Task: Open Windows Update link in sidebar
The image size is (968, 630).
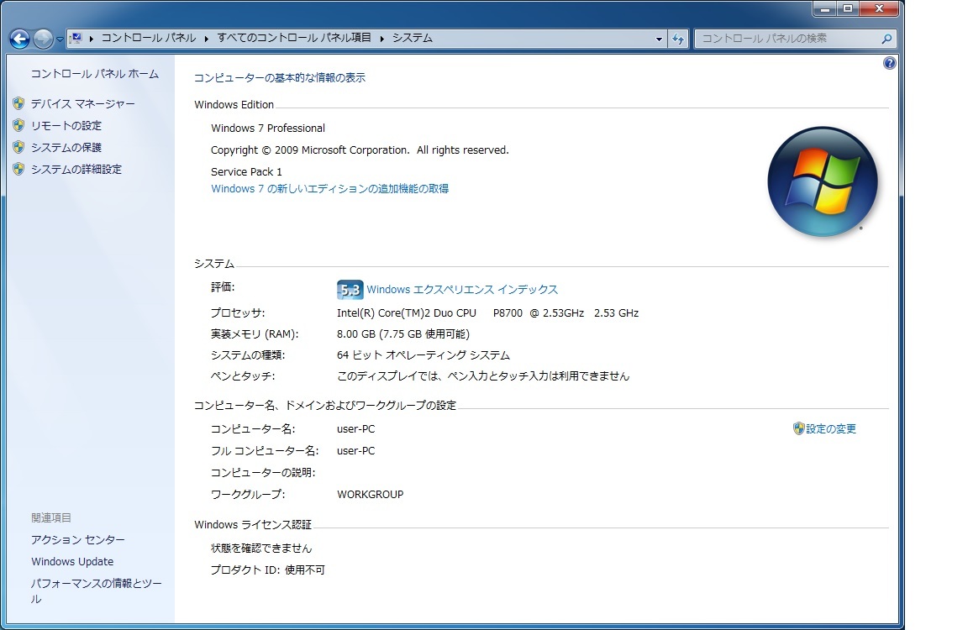Action: pos(72,561)
